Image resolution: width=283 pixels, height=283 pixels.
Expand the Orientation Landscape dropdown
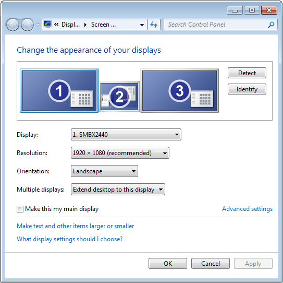point(104,171)
